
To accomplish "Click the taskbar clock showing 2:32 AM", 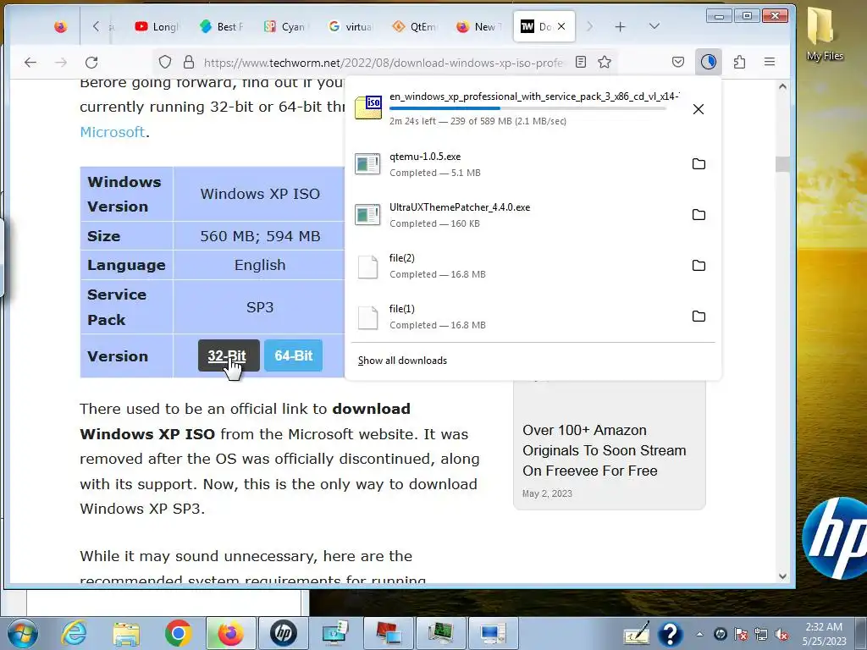I will (824, 634).
